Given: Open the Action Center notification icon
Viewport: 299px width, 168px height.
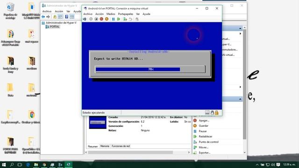Looking at the screenshot, I should click(x=278, y=165).
